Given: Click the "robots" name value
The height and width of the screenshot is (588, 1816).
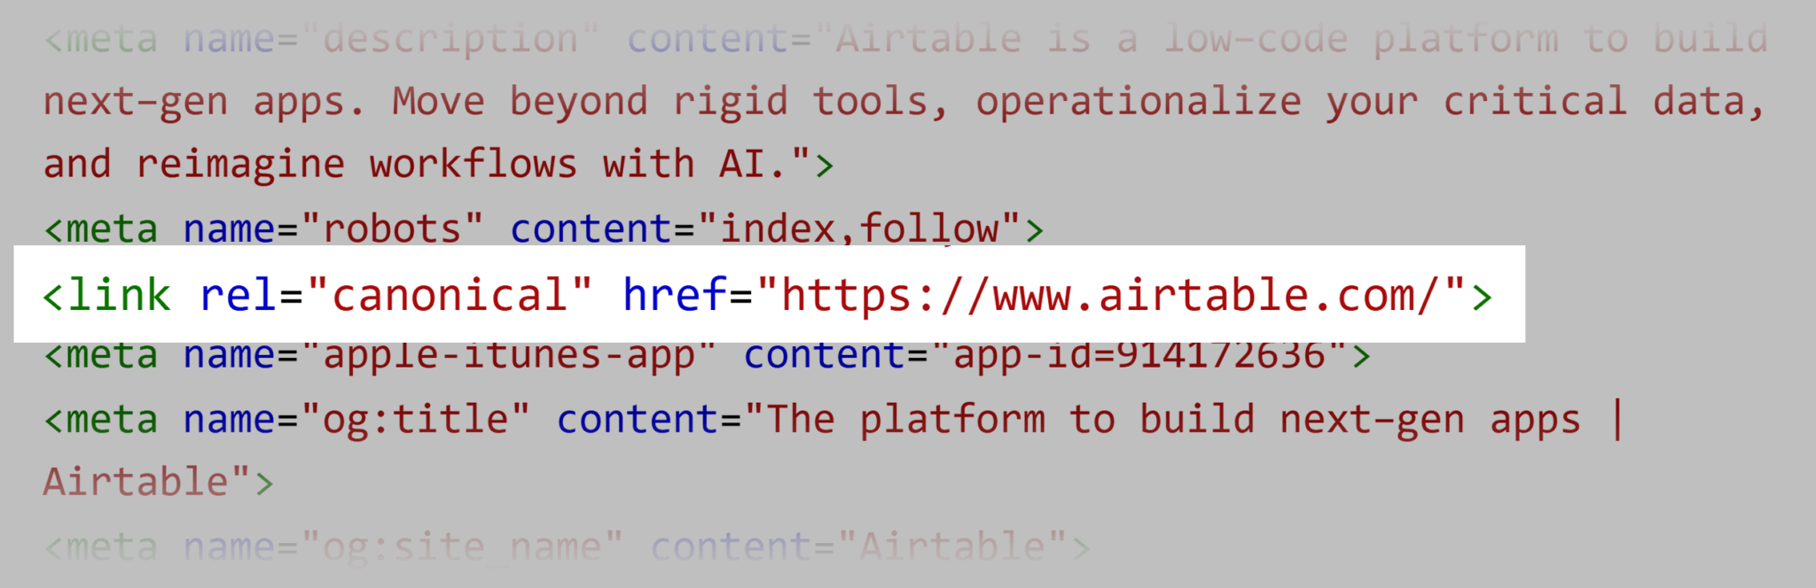Looking at the screenshot, I should click(392, 229).
